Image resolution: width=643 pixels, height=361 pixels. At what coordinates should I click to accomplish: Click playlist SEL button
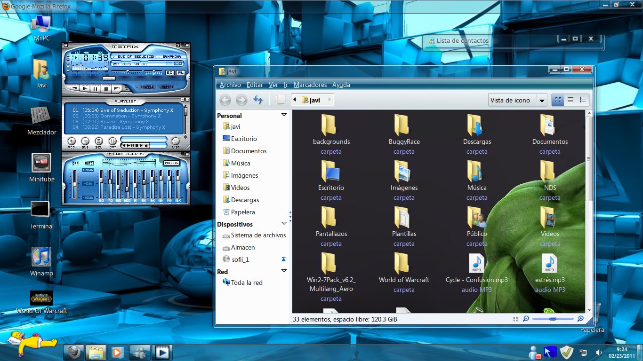pyautogui.click(x=99, y=141)
